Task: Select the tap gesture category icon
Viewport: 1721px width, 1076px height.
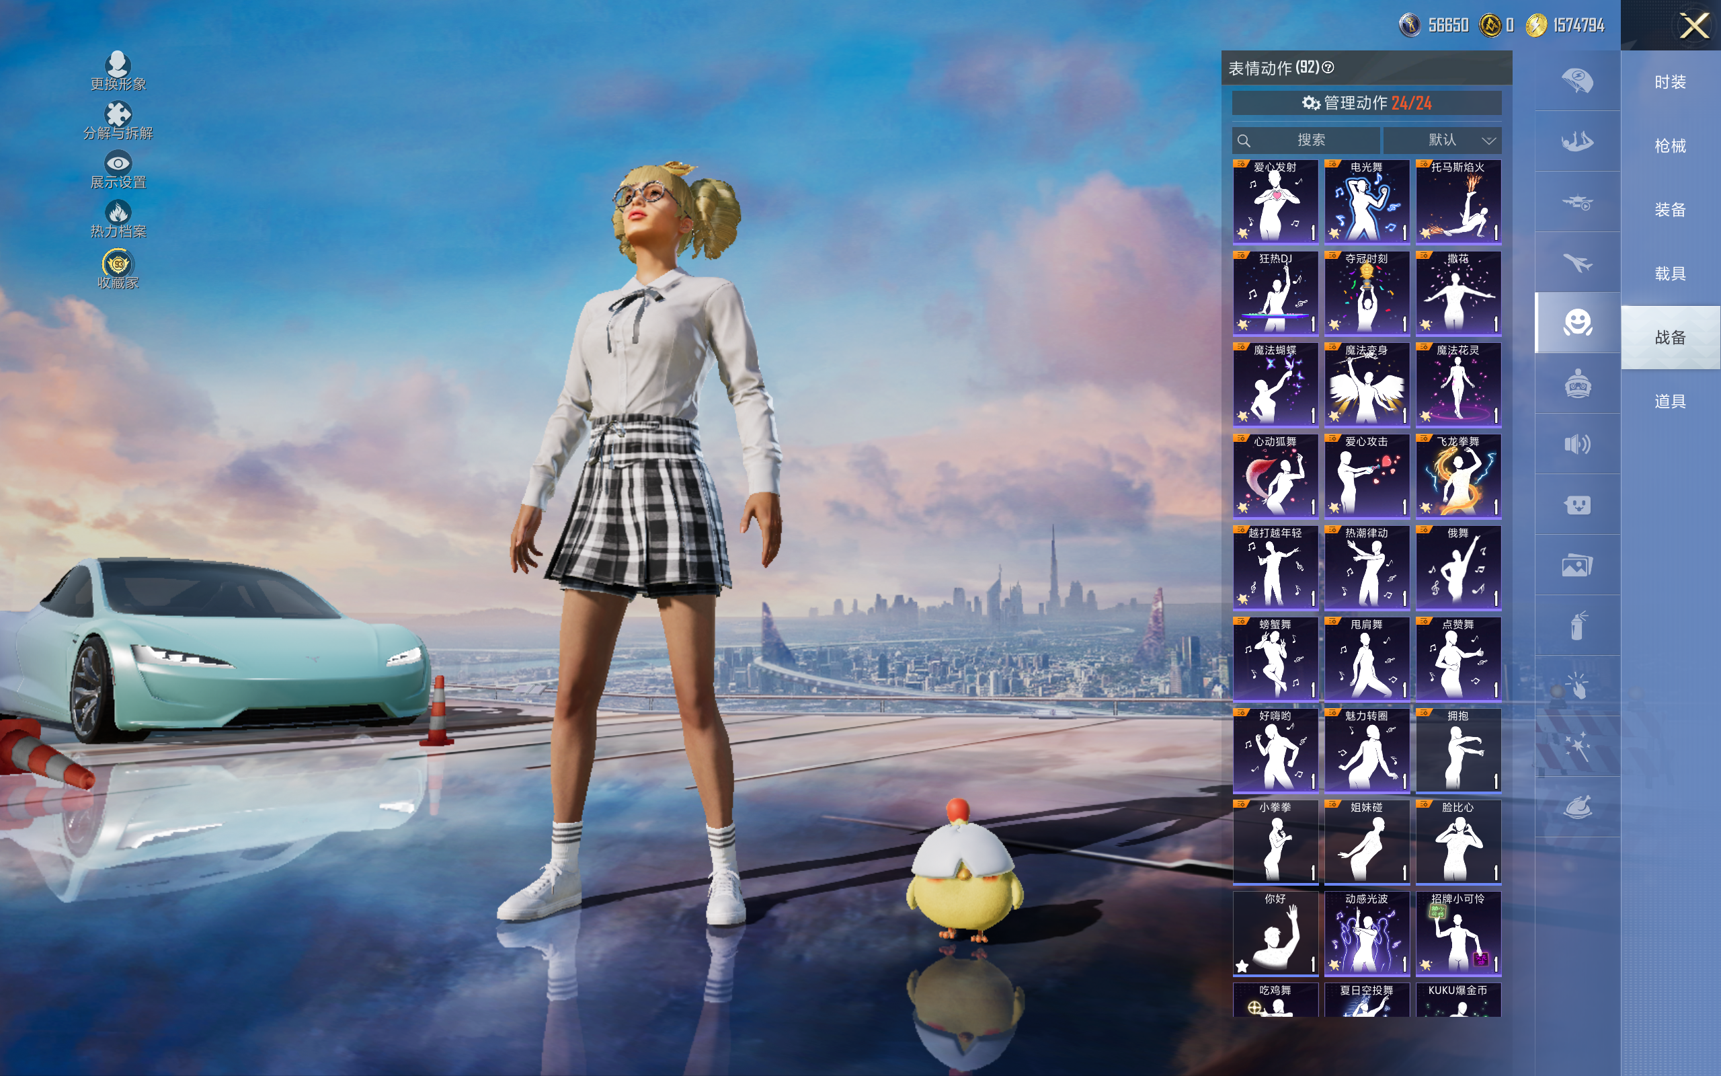Action: pos(1576,686)
